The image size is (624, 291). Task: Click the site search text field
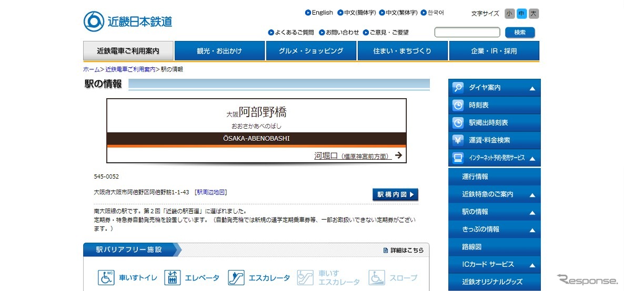pos(467,33)
